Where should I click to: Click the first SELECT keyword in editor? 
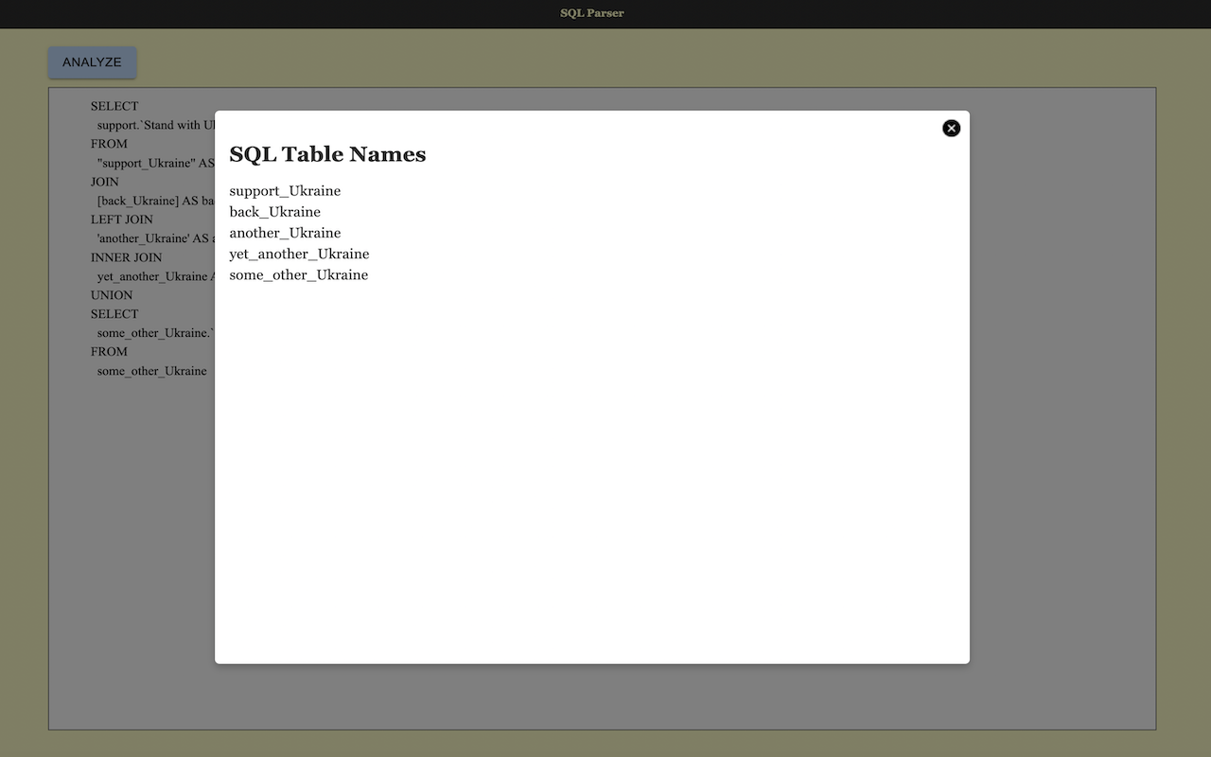(114, 106)
